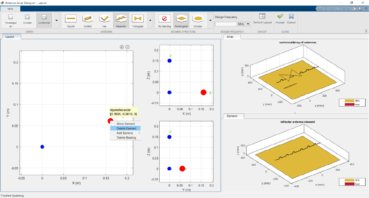This screenshot has height=198, width=369.
Task: Click the dipoleMeander coordinates tooltip
Action: [x=123, y=112]
